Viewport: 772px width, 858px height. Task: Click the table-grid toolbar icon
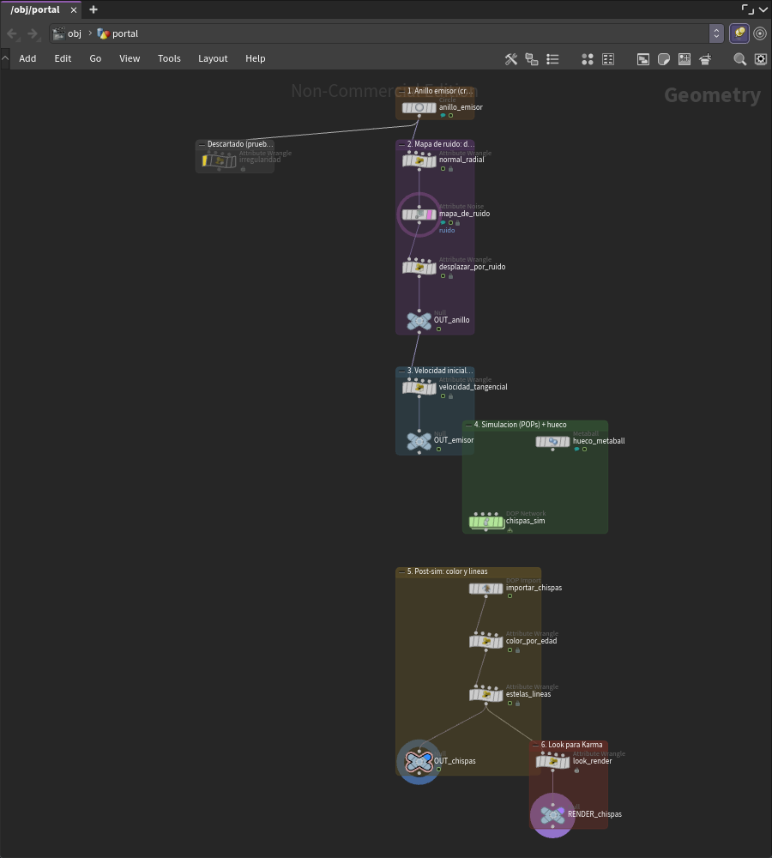[x=608, y=59]
